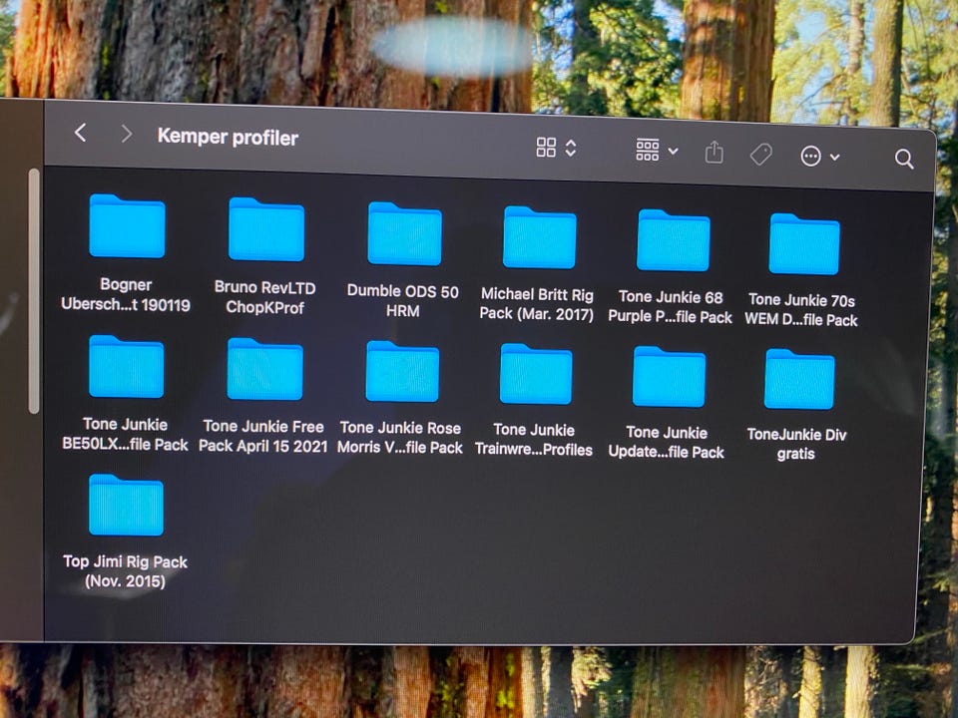Click the label 'ToneJunkie Div gratis'
The height and width of the screenshot is (718, 958).
pyautogui.click(x=796, y=444)
